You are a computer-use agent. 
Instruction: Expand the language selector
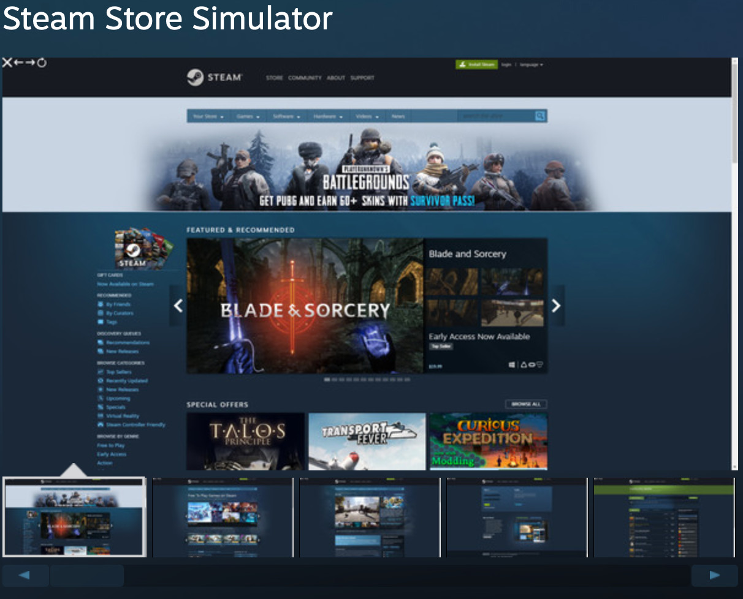coord(530,64)
